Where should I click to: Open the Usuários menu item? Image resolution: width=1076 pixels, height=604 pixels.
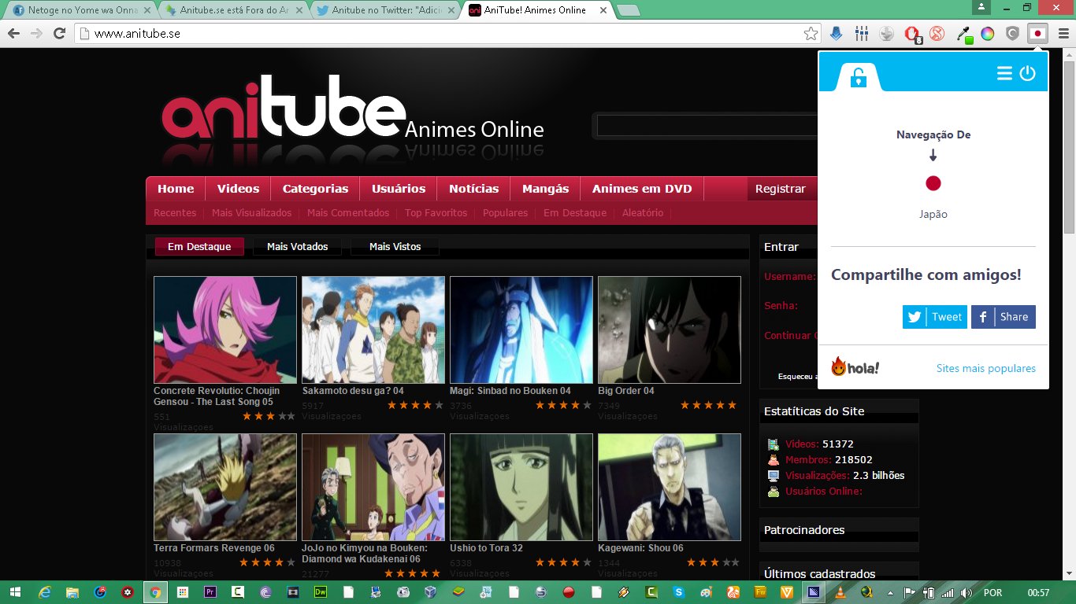[x=399, y=189]
